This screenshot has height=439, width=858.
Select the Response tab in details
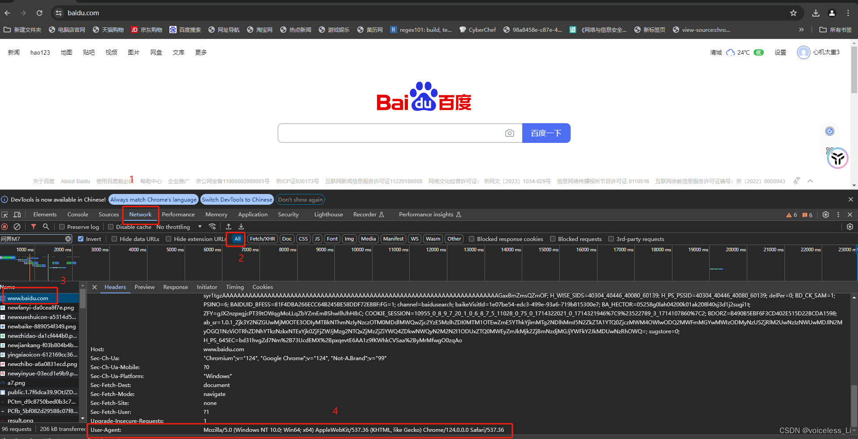tap(176, 287)
